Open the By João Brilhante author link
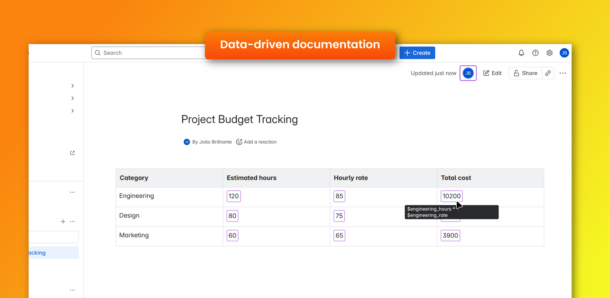Viewport: 610px width, 298px height. point(212,142)
